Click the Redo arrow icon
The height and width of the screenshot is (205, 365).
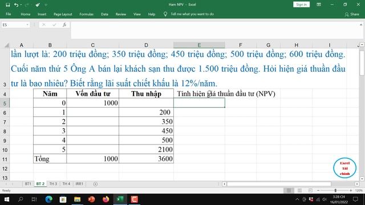pos(27,5)
